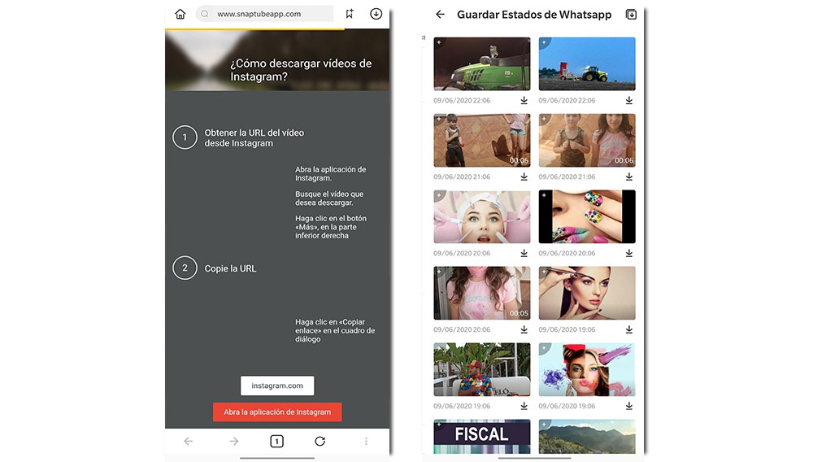This screenshot has height=462, width=813.
Task: Tap the plus icon on the nail art thumbnail
Action: click(x=544, y=195)
